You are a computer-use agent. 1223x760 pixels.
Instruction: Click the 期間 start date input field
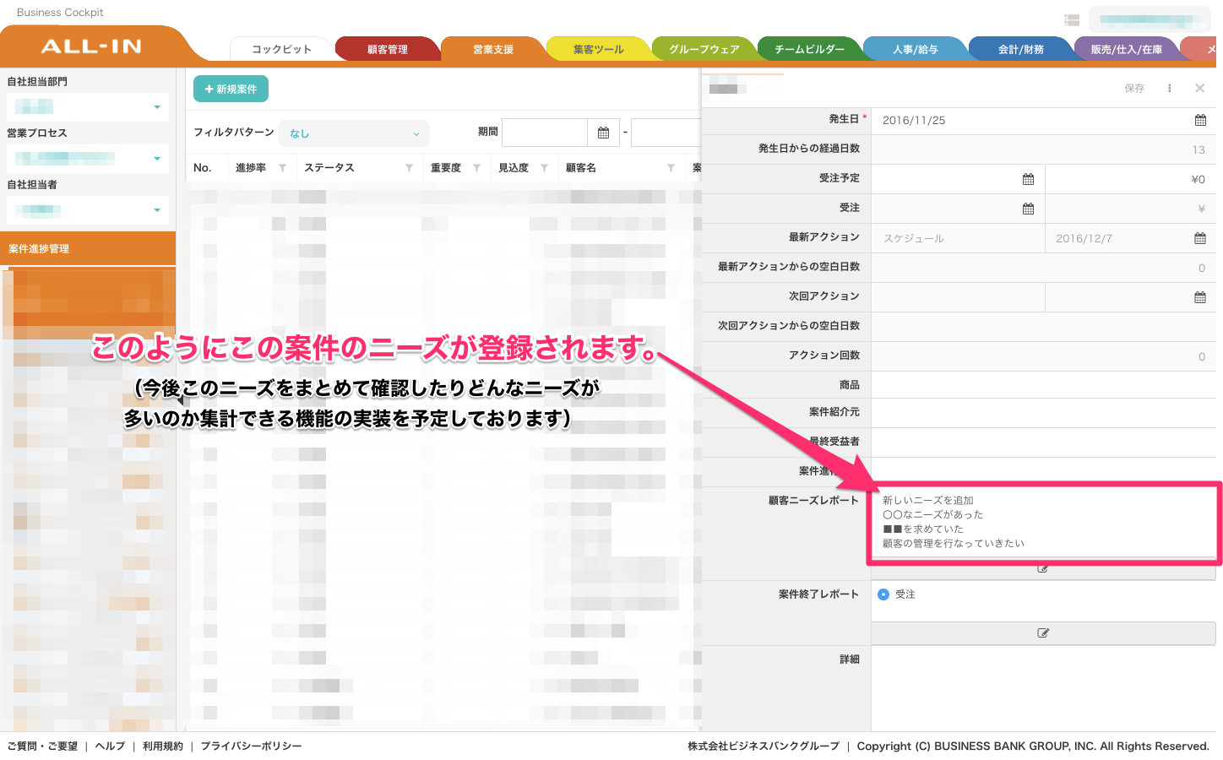pyautogui.click(x=545, y=133)
